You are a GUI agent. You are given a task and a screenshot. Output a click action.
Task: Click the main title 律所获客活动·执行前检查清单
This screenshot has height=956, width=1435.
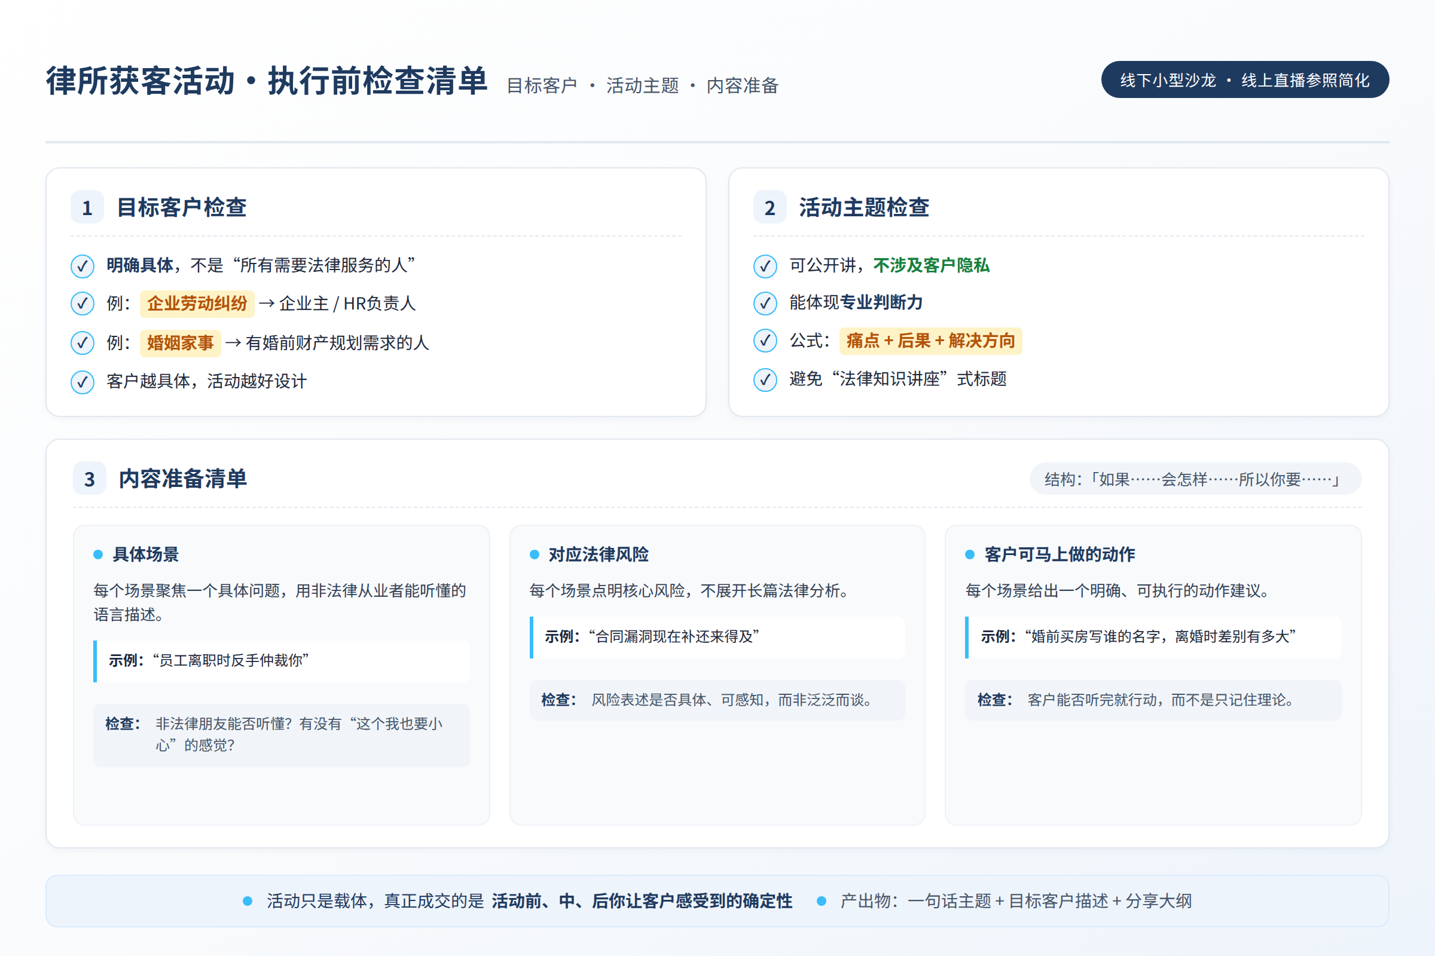coord(267,81)
